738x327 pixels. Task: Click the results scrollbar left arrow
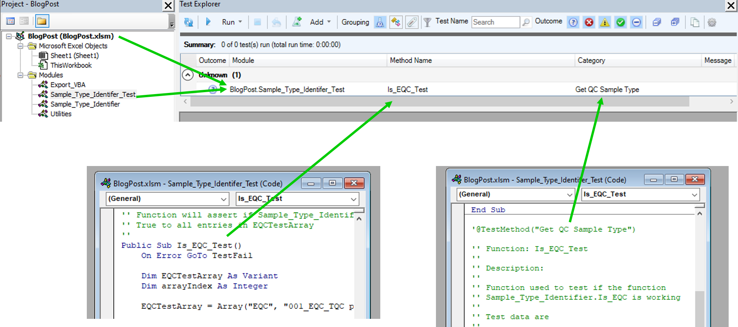pyautogui.click(x=185, y=101)
